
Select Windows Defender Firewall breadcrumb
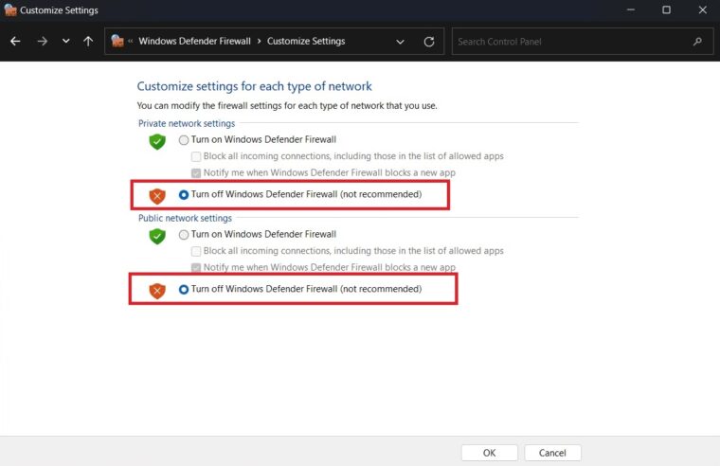click(x=195, y=42)
